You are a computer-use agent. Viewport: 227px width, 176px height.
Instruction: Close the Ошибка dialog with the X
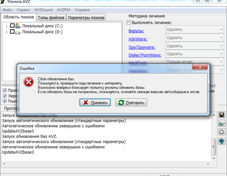200,67
